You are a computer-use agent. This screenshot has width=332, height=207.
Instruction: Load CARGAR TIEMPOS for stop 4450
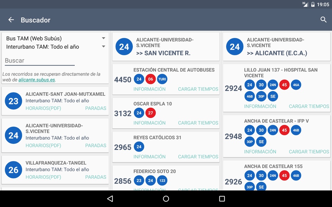(x=198, y=89)
